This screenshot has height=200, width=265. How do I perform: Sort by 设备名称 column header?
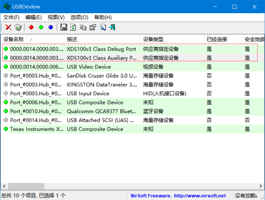pos(33,39)
